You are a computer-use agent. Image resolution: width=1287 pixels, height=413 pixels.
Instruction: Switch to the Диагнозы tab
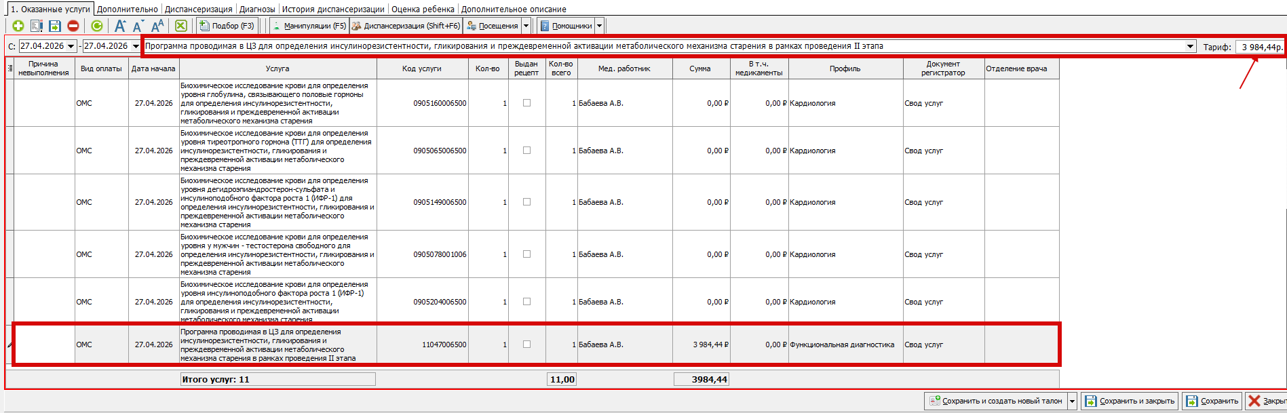(x=257, y=9)
